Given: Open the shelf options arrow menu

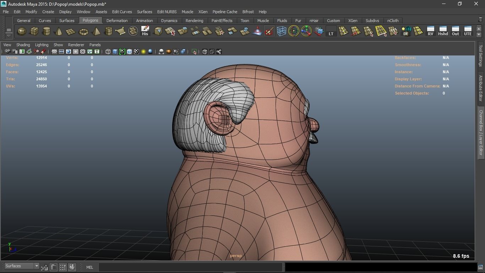Looking at the screenshot, I should coord(9,36).
